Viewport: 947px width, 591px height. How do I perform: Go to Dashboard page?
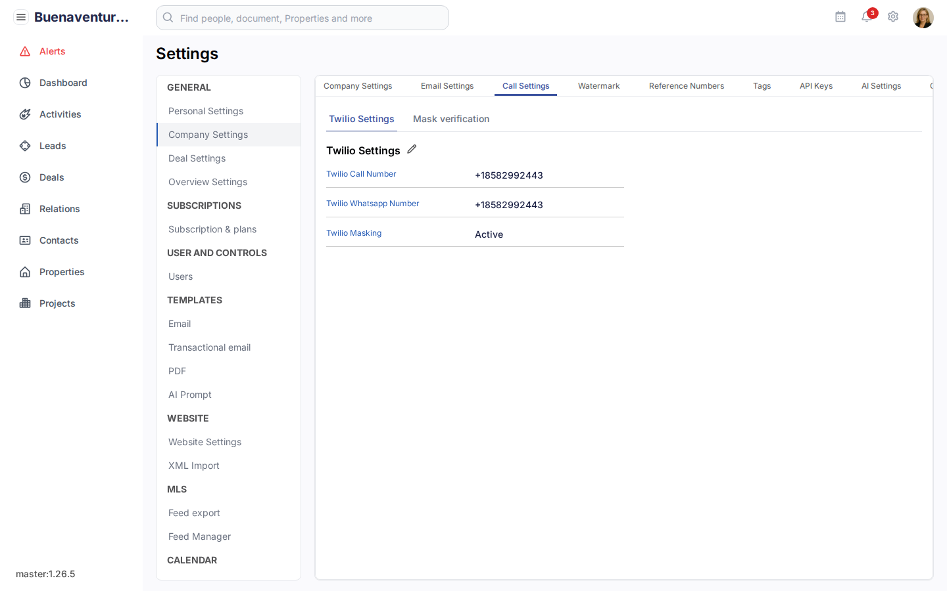(63, 83)
